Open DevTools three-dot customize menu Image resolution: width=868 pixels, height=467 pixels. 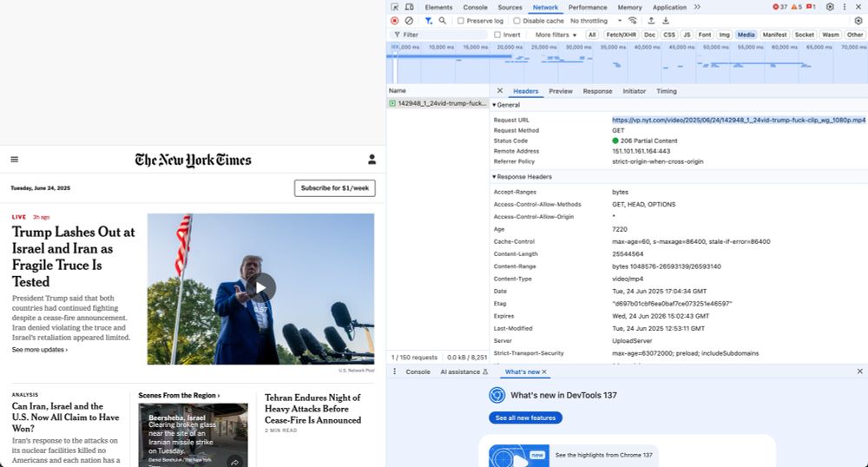845,7
